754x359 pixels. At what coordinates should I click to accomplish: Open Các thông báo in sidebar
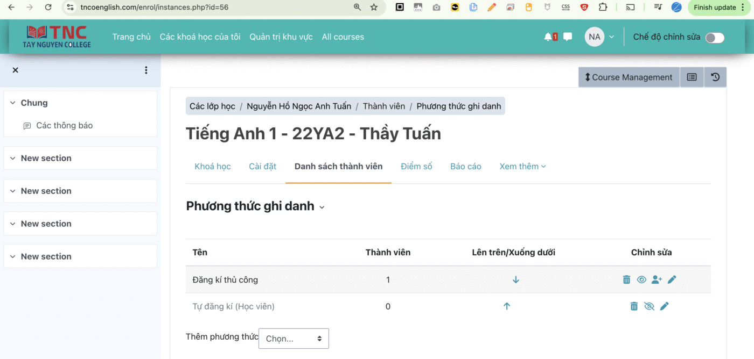[x=64, y=126]
